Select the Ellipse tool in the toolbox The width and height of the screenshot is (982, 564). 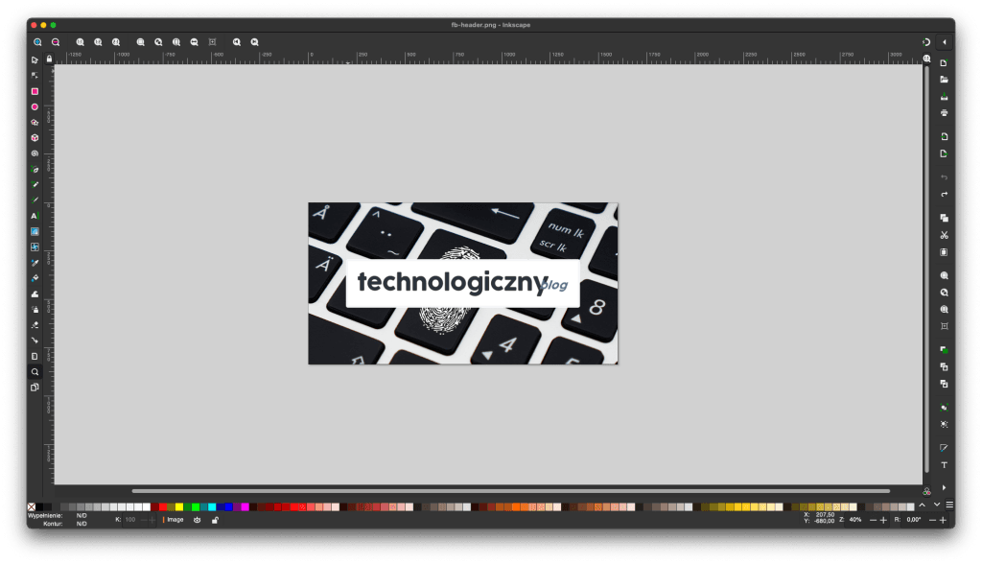[x=35, y=106]
